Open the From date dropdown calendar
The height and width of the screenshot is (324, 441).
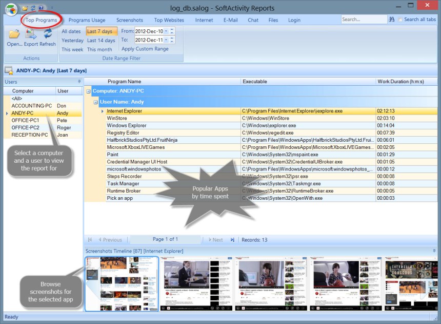tap(166, 31)
